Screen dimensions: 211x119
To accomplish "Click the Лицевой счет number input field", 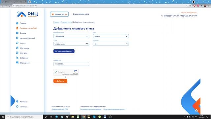I will [71, 64].
